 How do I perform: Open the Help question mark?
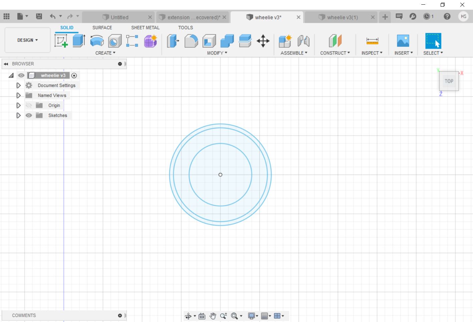click(x=447, y=16)
